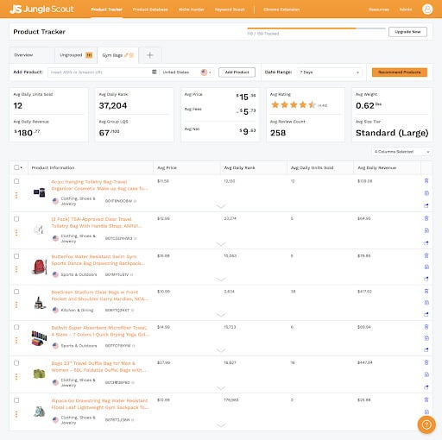The height and width of the screenshot is (440, 442).
Task: Switch to the Ungrouped tab
Action: (x=76, y=55)
